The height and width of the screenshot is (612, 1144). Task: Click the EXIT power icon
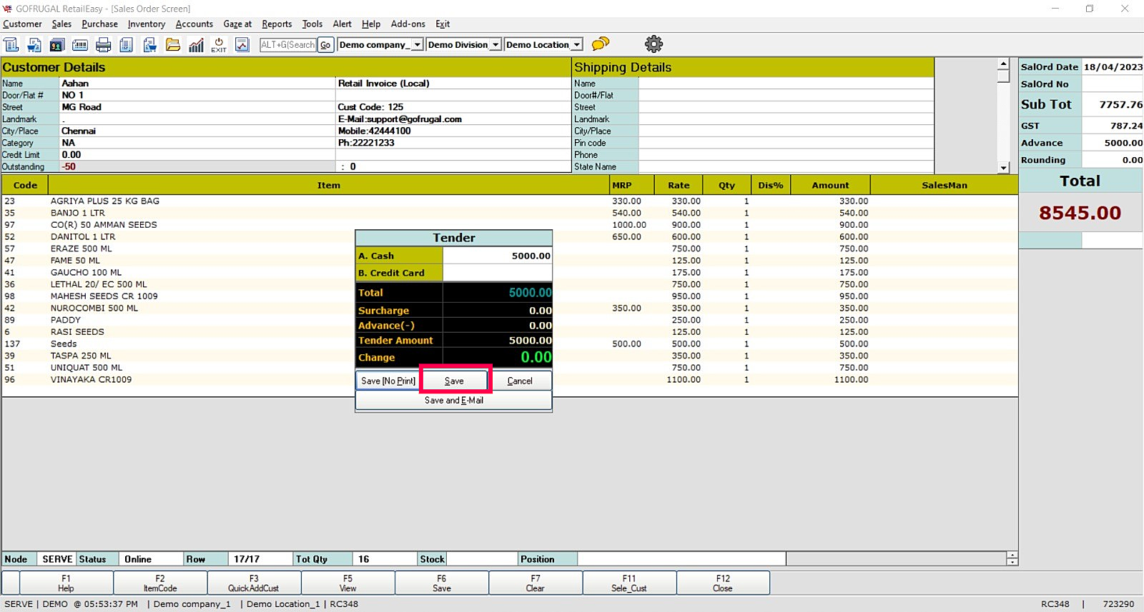pyautogui.click(x=219, y=45)
